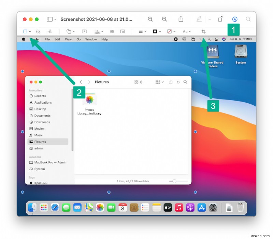Viewport: 273px width, 239px height.
Task: Select Pictures in the pictured Finder sidebar
Action: (x=40, y=142)
